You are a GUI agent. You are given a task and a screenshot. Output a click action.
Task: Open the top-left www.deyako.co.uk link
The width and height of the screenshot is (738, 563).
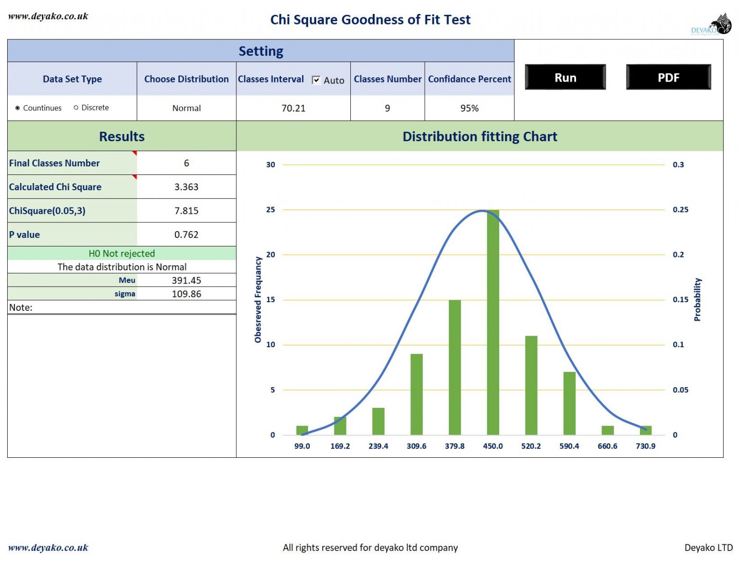(48, 16)
